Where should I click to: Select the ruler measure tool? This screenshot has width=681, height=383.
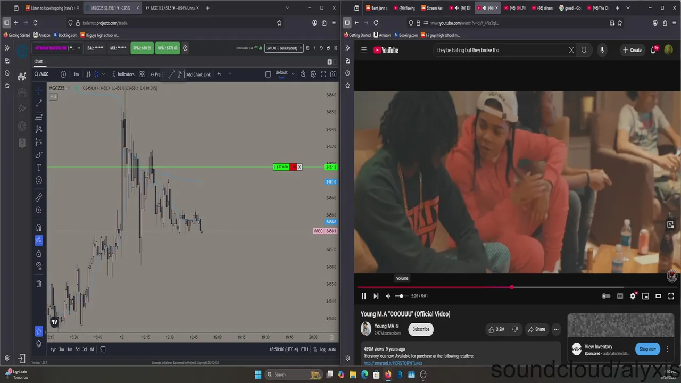[39, 197]
